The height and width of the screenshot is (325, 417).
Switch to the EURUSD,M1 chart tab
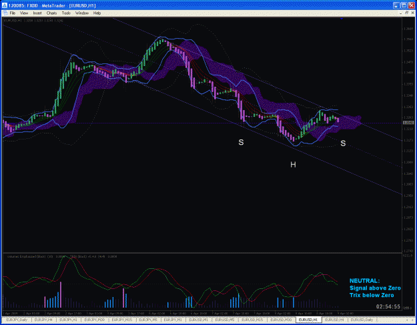198,320
